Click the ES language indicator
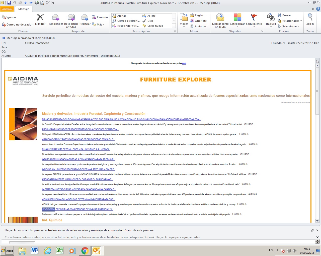The height and width of the screenshot is (256, 321). [x=271, y=250]
